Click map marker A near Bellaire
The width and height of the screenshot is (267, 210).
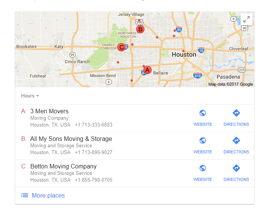[147, 70]
